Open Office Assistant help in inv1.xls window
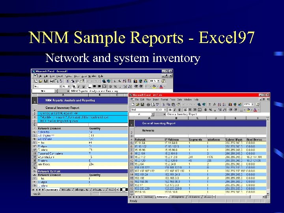 [x=258, y=105]
